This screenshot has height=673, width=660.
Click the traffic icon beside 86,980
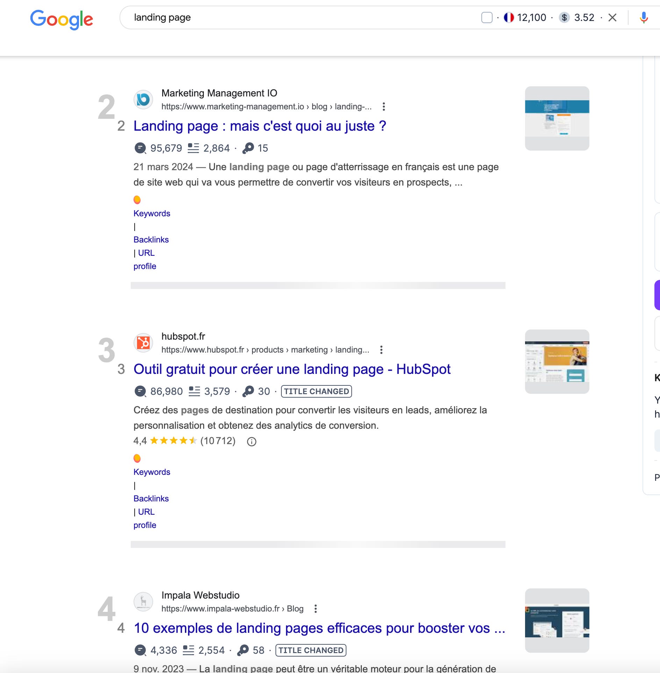pos(140,391)
